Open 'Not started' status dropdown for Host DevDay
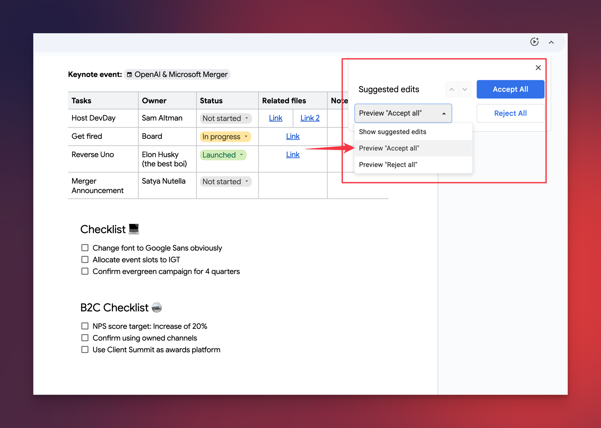Viewport: 601px width, 428px height. tap(225, 118)
